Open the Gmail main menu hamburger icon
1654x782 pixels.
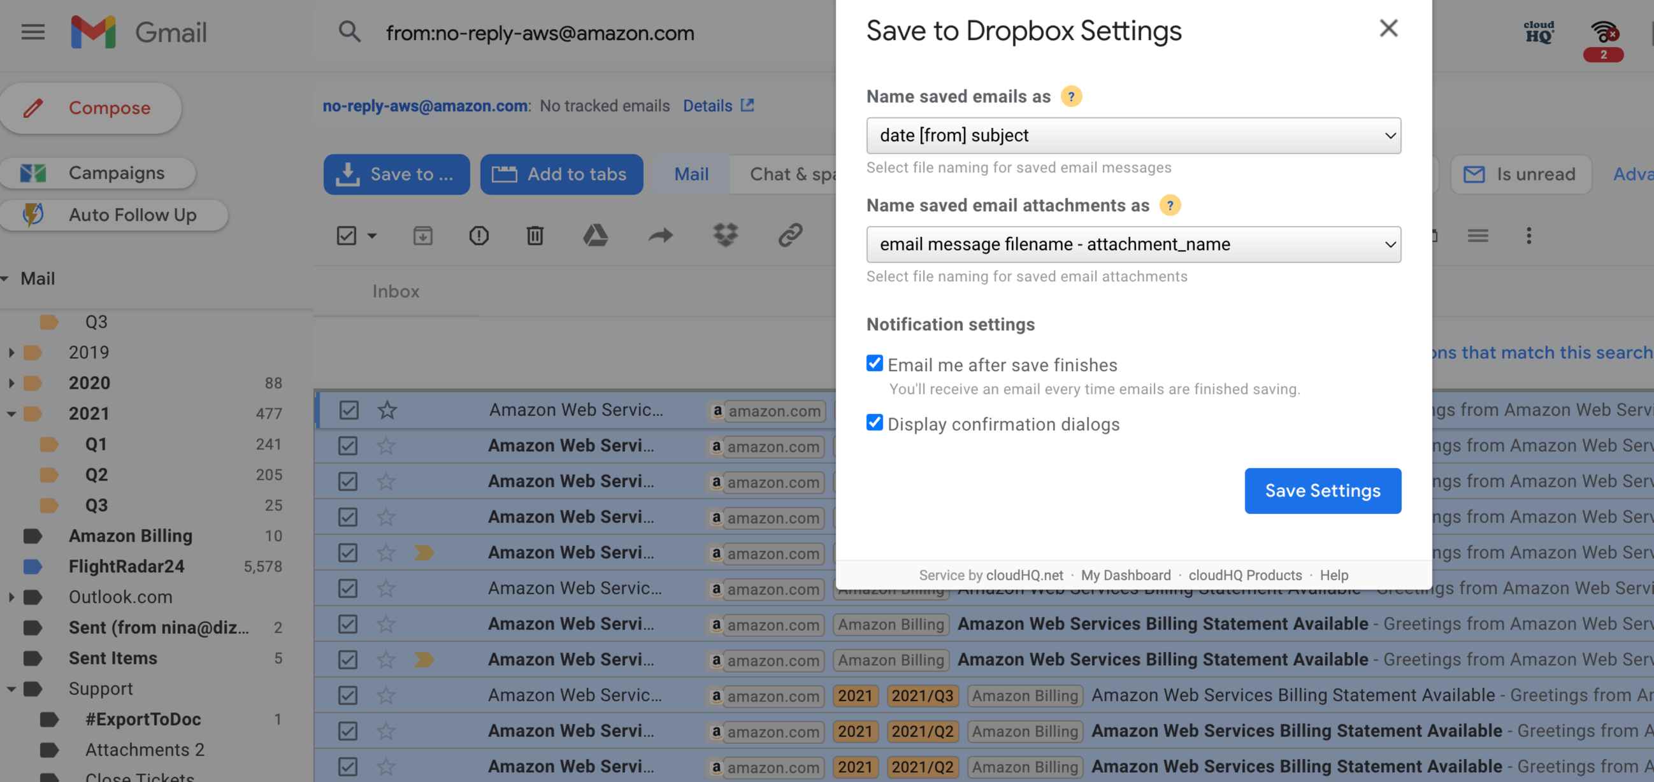click(x=32, y=32)
